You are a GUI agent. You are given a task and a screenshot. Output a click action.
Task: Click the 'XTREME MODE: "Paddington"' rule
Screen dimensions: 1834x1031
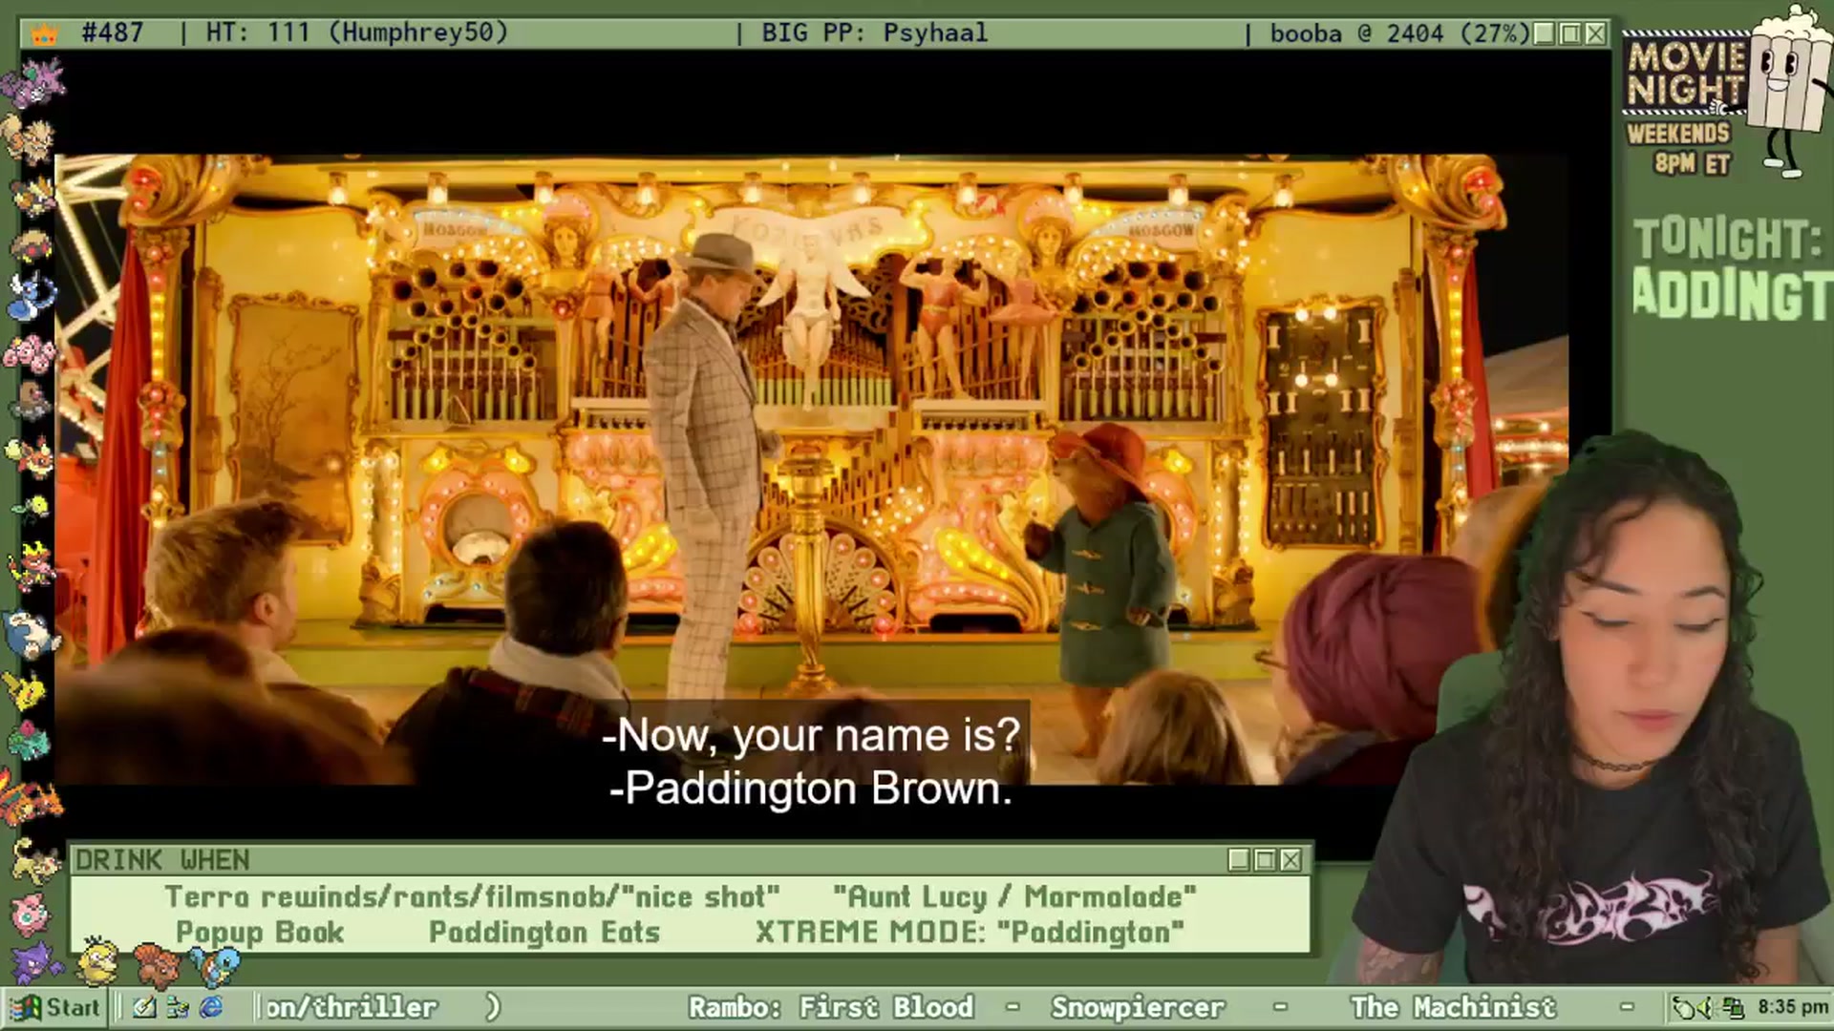pyautogui.click(x=970, y=933)
